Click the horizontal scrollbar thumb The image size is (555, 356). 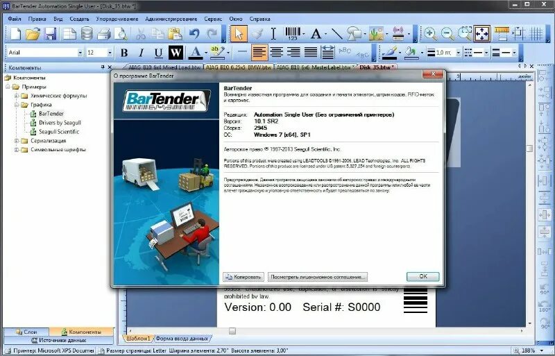coord(232,331)
